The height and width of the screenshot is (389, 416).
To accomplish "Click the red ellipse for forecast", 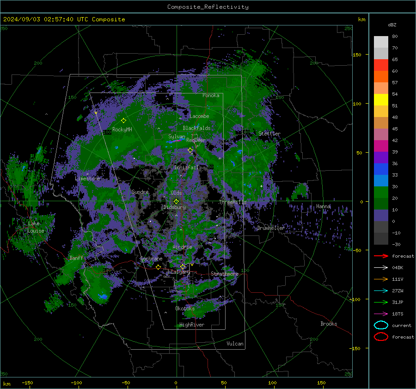I will pyautogui.click(x=381, y=337).
